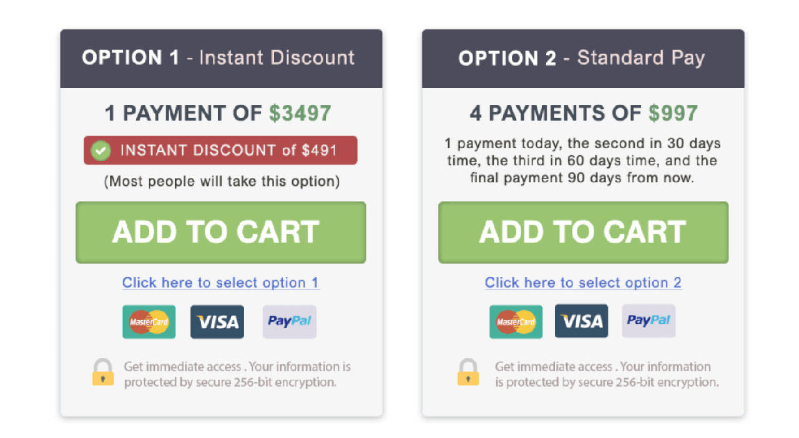Click the payment schedule text in Option 2
The width and height of the screenshot is (799, 438).
pyautogui.click(x=582, y=160)
